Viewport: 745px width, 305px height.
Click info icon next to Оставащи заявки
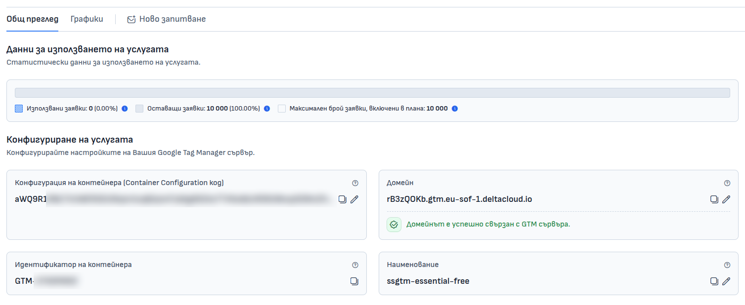[x=267, y=109]
